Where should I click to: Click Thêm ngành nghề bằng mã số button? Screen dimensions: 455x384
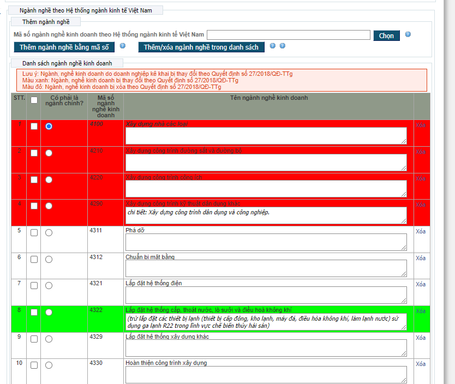[x=64, y=47]
